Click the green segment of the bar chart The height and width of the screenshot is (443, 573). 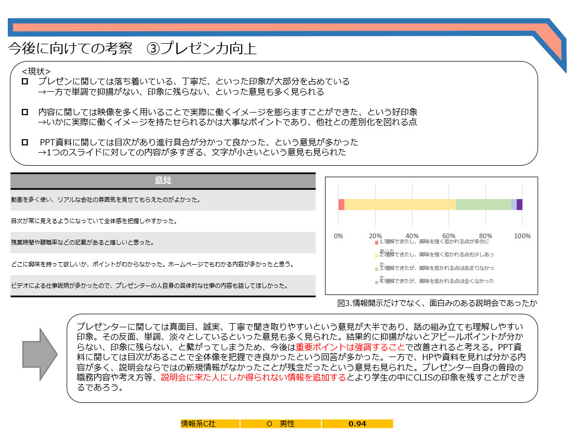point(483,205)
